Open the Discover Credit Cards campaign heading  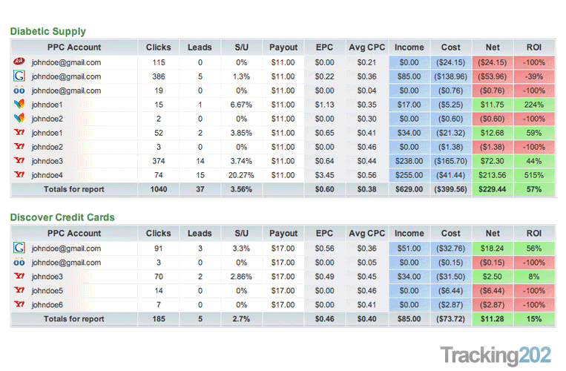[62, 217]
